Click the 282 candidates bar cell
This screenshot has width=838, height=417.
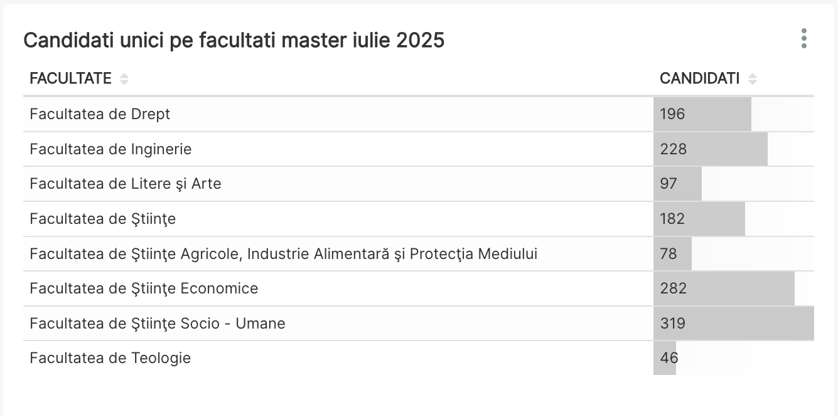click(734, 288)
